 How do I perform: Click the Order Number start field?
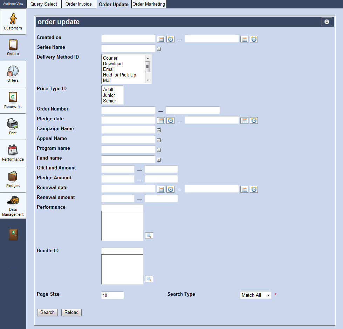[x=128, y=110]
